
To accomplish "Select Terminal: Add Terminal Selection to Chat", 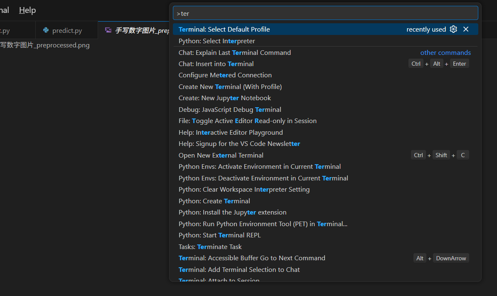I will (325, 269).
